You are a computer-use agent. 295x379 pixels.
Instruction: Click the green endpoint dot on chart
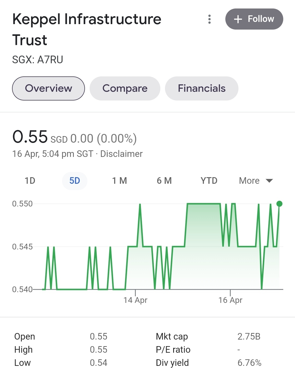[279, 204]
